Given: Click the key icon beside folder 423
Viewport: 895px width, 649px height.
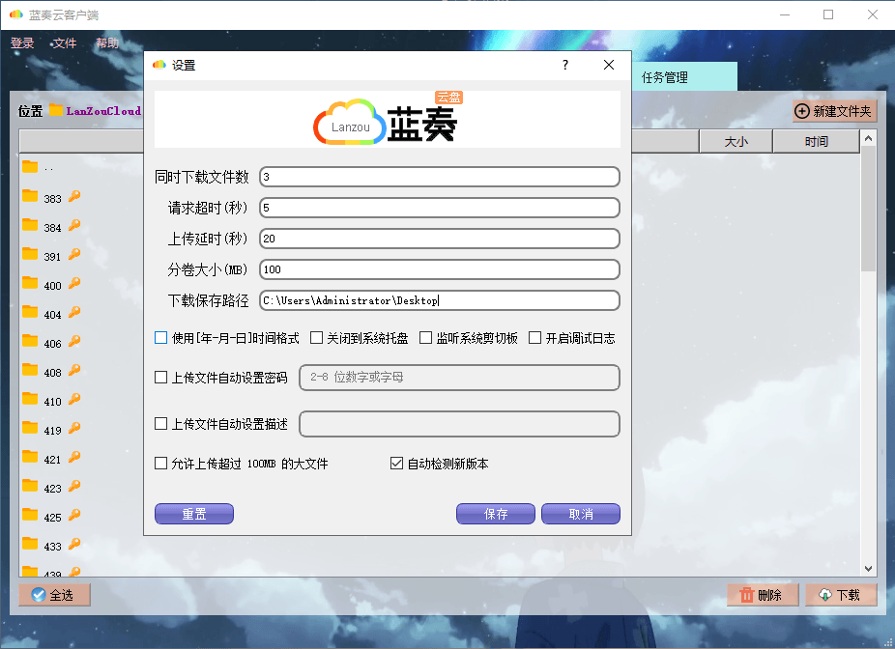Looking at the screenshot, I should point(74,486).
